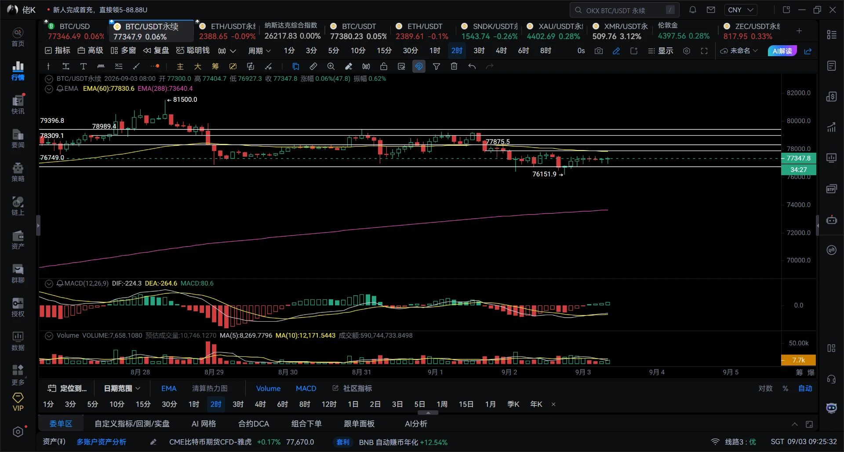Open the candlestick type dropdown
This screenshot has width=844, height=452.
click(x=227, y=51)
